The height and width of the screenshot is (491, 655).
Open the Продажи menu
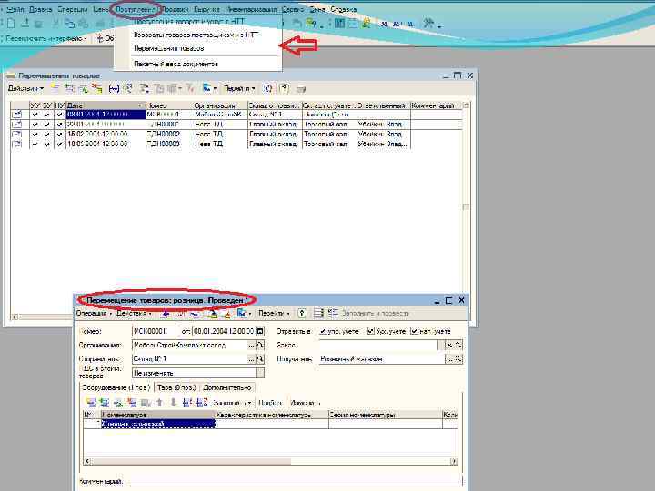coord(175,9)
